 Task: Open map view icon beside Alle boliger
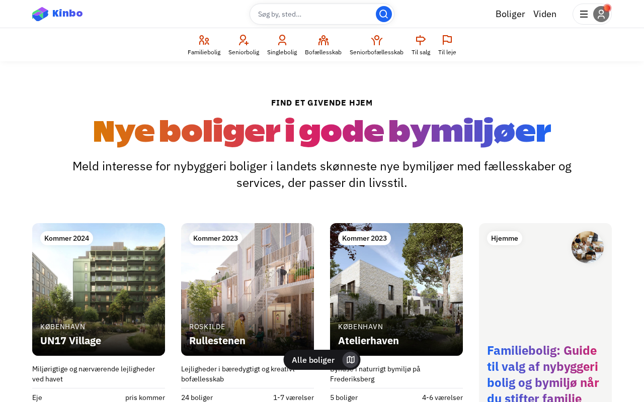[351, 360]
